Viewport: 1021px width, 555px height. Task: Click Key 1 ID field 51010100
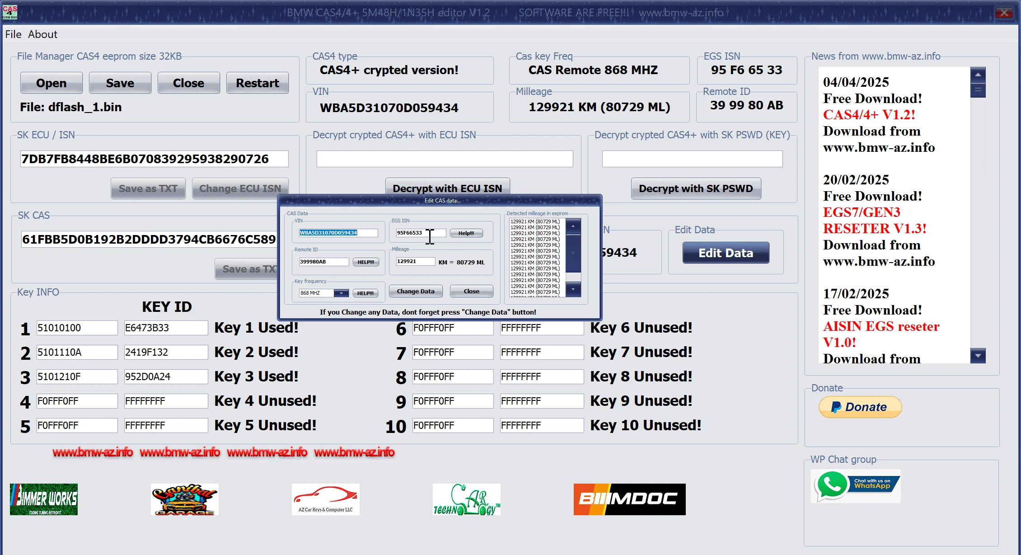click(77, 328)
